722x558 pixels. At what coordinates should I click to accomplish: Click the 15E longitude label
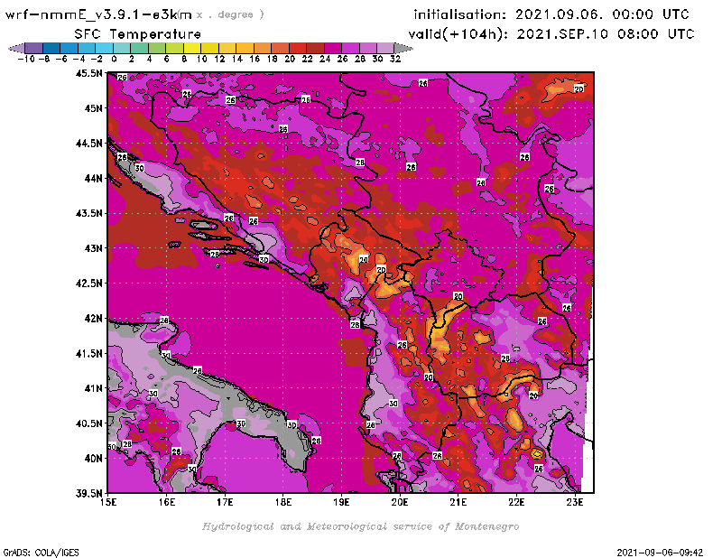coord(108,502)
